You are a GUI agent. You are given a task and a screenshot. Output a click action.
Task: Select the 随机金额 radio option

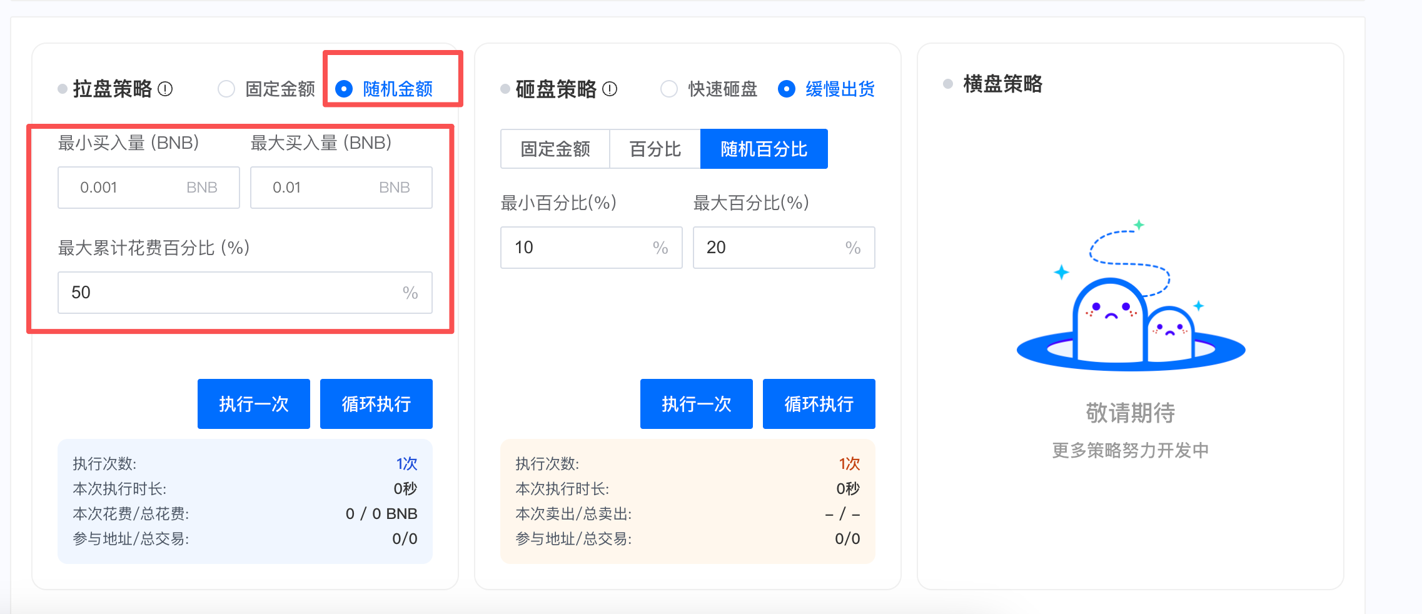click(x=345, y=89)
